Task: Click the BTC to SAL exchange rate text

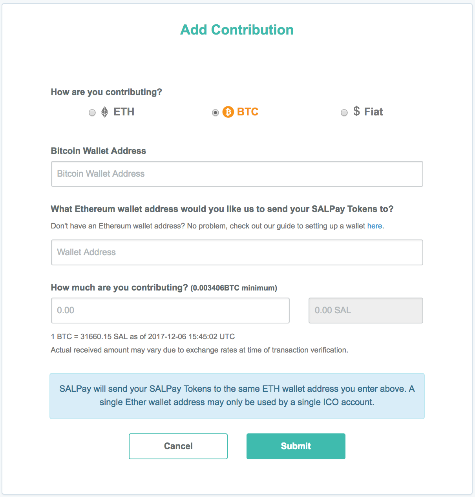Action: [x=143, y=336]
